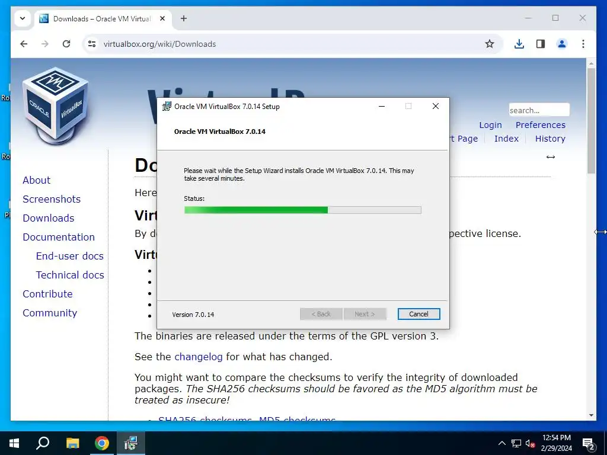Minimize the VirtualBox Setup dialog
The width and height of the screenshot is (607, 455).
click(382, 106)
